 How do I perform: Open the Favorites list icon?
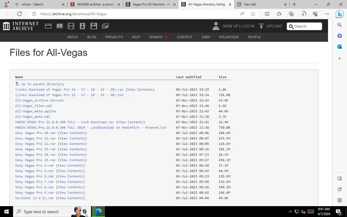(x=279, y=14)
